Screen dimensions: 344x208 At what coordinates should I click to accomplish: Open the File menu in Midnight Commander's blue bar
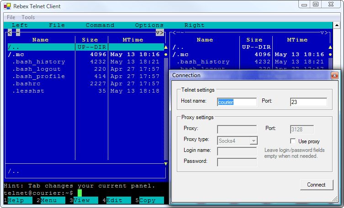(x=57, y=25)
